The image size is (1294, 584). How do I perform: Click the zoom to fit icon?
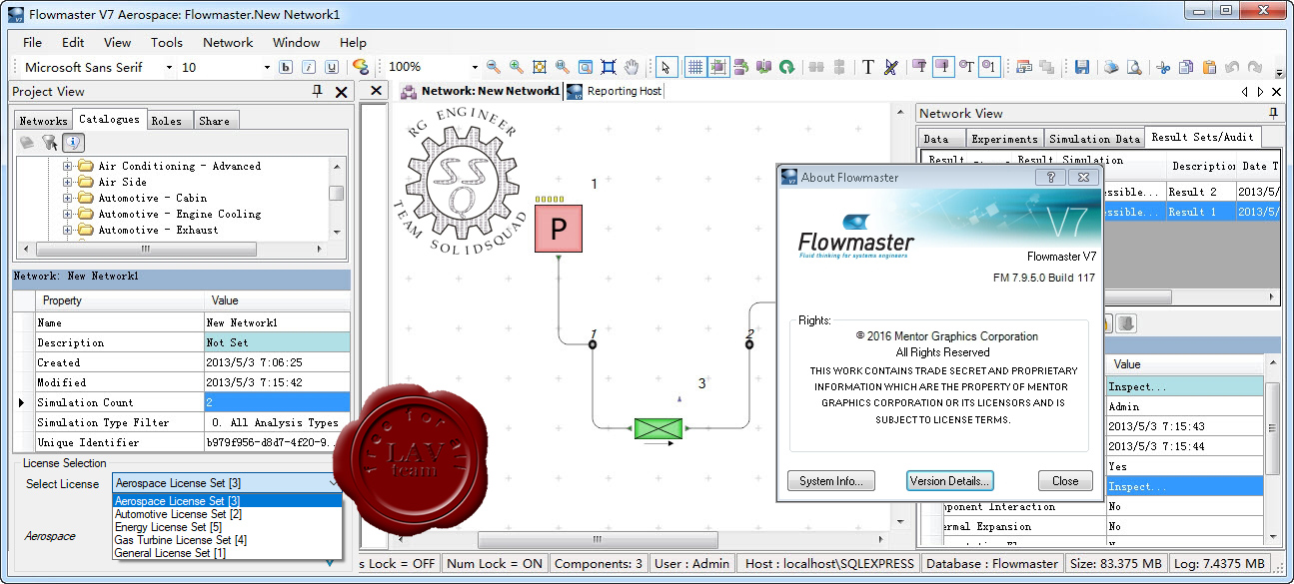click(x=540, y=67)
